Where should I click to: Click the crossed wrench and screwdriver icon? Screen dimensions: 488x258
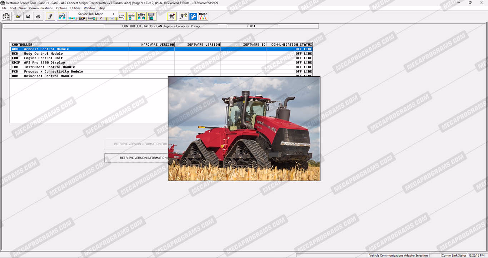coord(172,16)
